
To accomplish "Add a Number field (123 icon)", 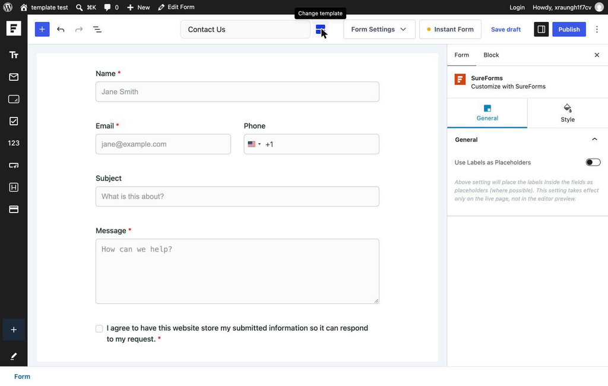I will pos(14,143).
